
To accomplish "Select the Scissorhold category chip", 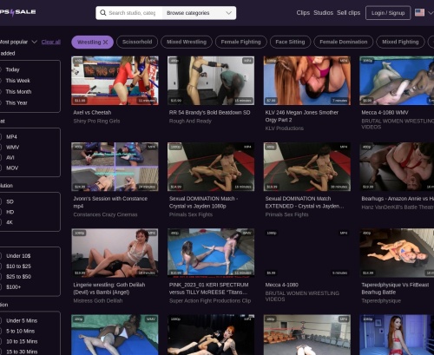I will coord(137,42).
